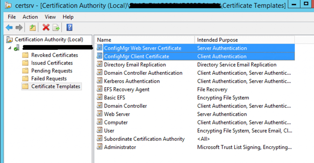Click the User template icon

(100, 130)
